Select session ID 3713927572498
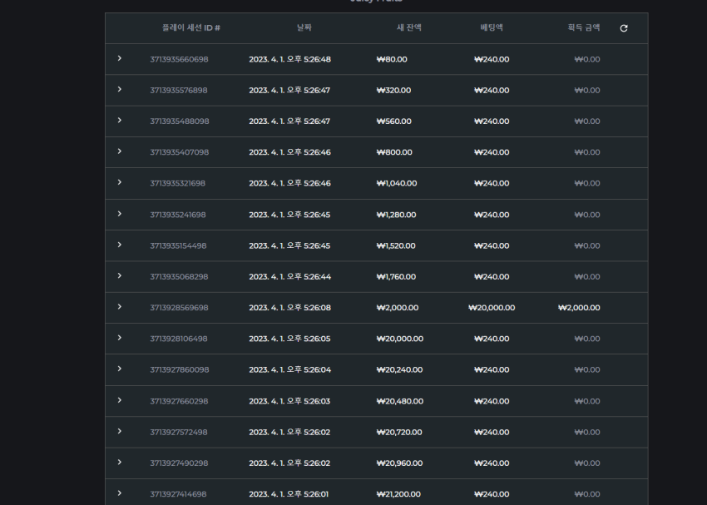Viewport: 707px width, 505px height. coord(179,433)
